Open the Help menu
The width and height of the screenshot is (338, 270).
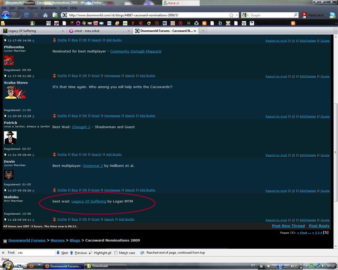[x=74, y=8]
